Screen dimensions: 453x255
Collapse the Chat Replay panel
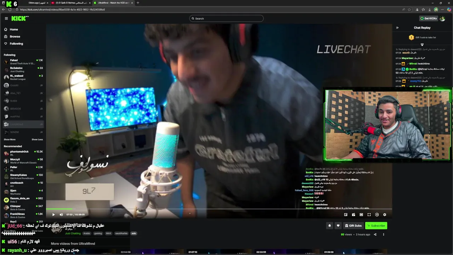click(397, 28)
